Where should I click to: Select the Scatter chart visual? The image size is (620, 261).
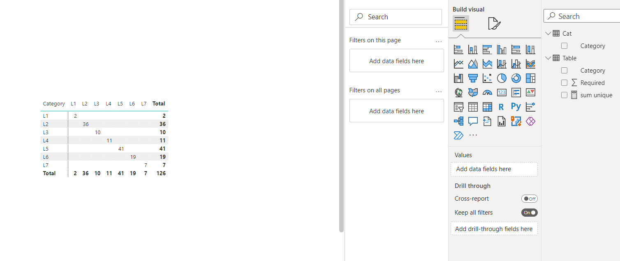point(487,78)
